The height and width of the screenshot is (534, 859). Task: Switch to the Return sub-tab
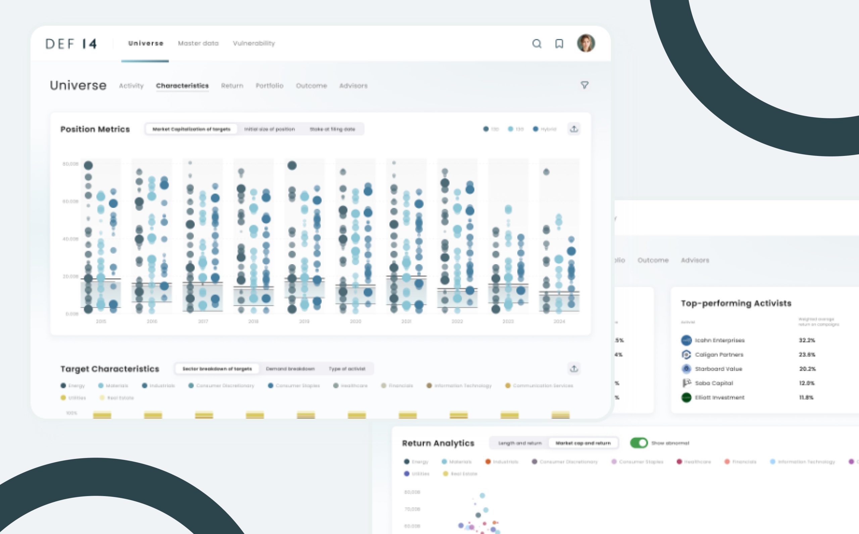click(x=232, y=86)
